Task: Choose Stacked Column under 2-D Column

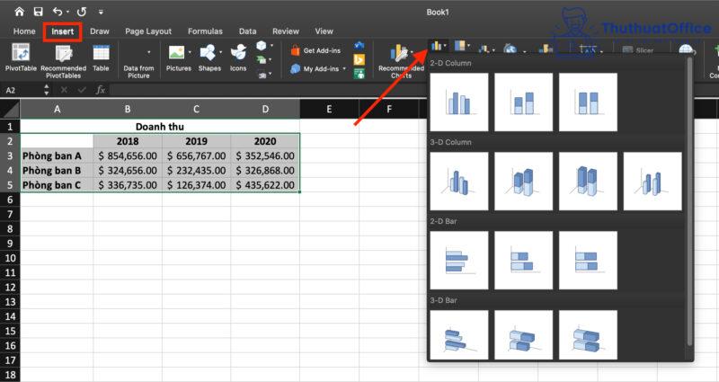Action: [x=524, y=102]
